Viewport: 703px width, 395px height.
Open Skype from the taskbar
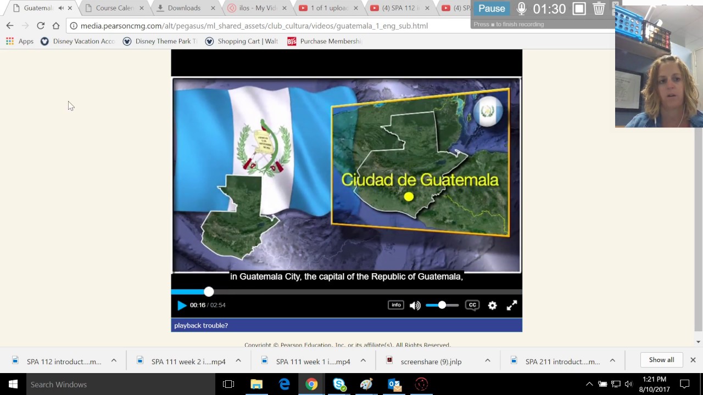[x=339, y=384]
